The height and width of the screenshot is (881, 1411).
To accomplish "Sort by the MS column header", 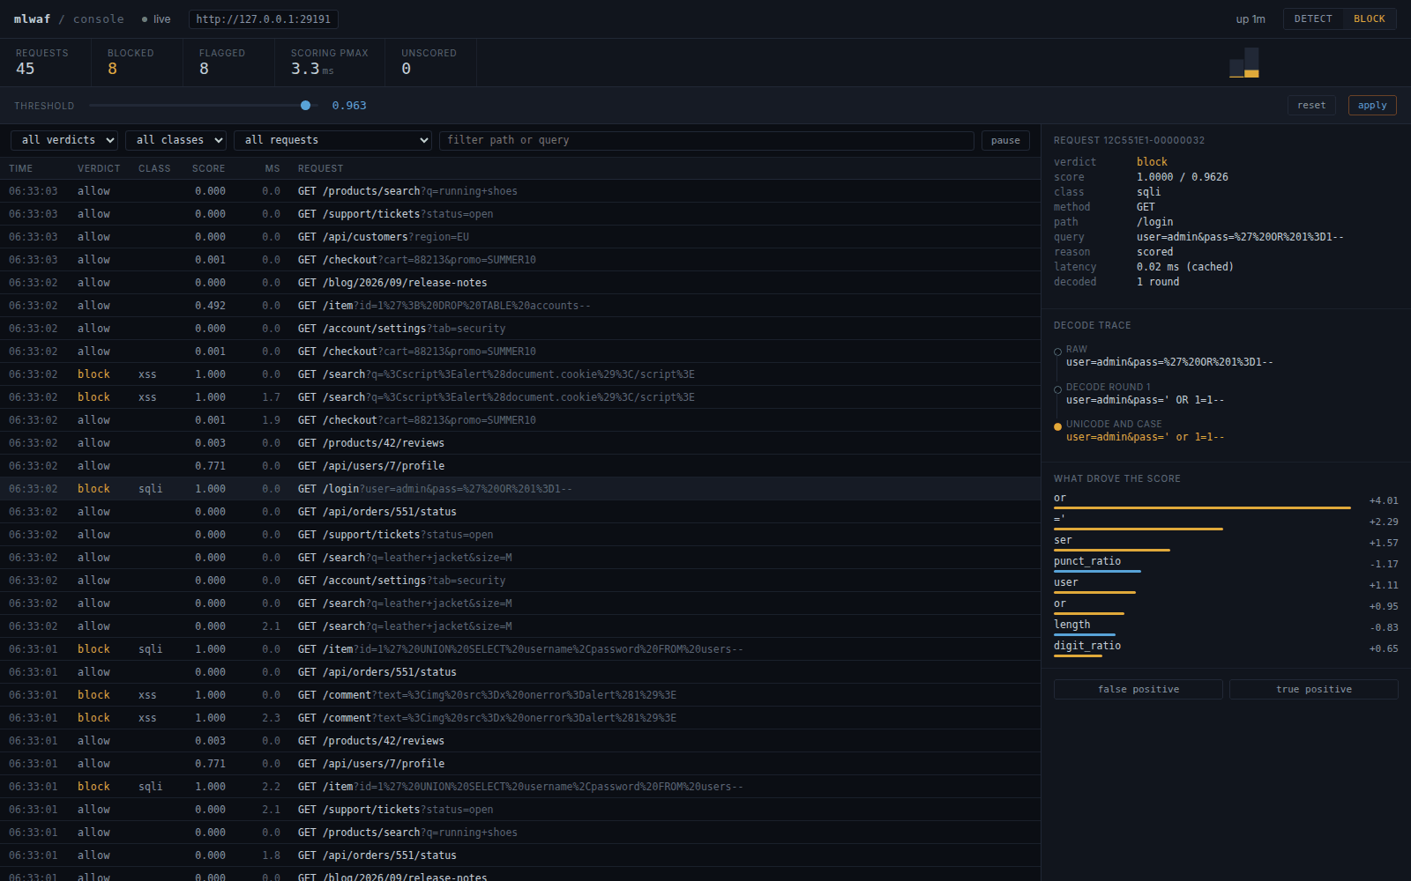I will 272,168.
